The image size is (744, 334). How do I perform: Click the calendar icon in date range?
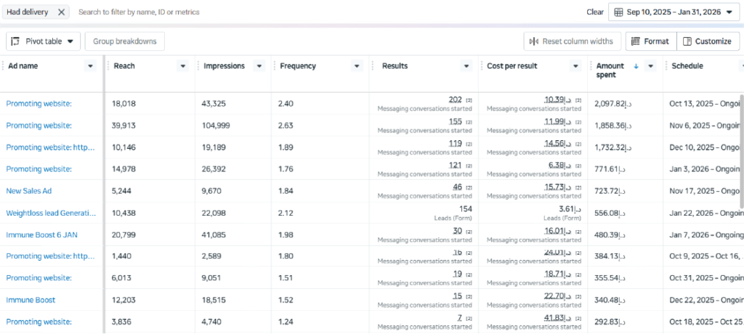618,12
